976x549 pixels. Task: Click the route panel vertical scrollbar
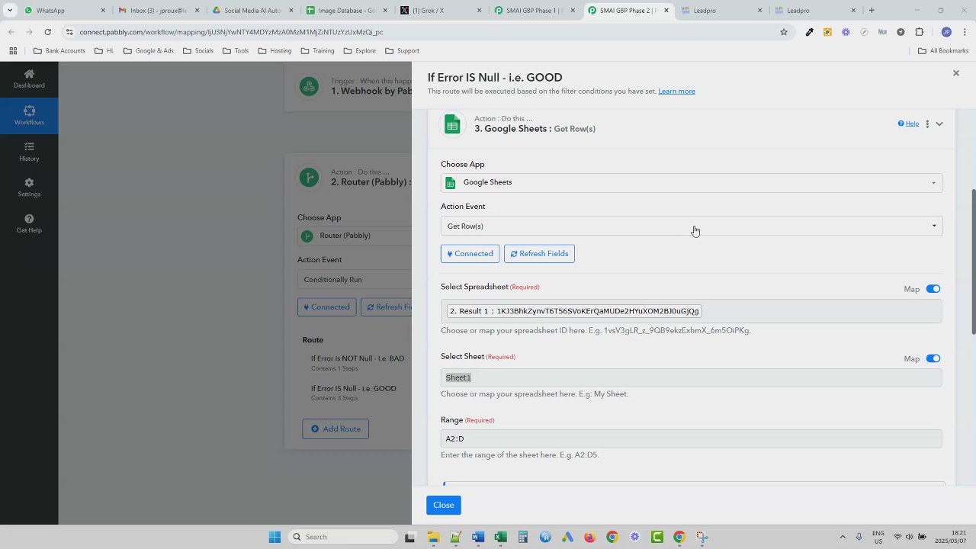973,261
